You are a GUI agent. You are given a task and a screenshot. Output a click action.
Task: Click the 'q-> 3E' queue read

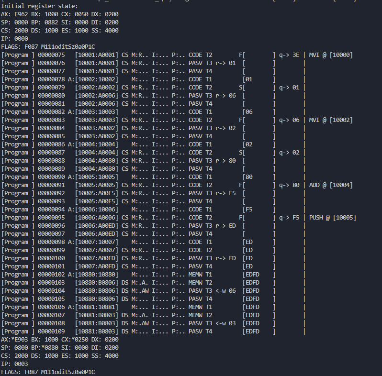pos(289,55)
